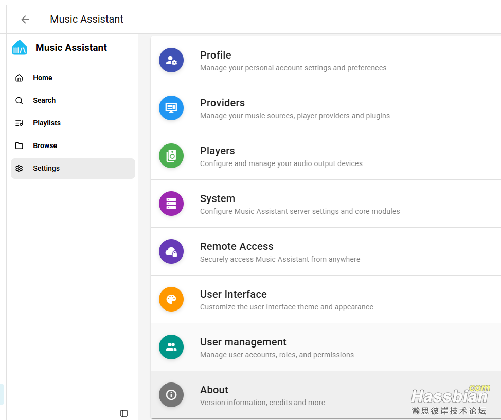Viewport: 501px width, 420px height.
Task: Click the blue Profile user icon
Action: click(171, 60)
